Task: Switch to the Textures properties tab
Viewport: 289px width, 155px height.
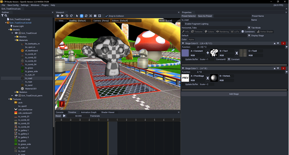Action: click(197, 32)
